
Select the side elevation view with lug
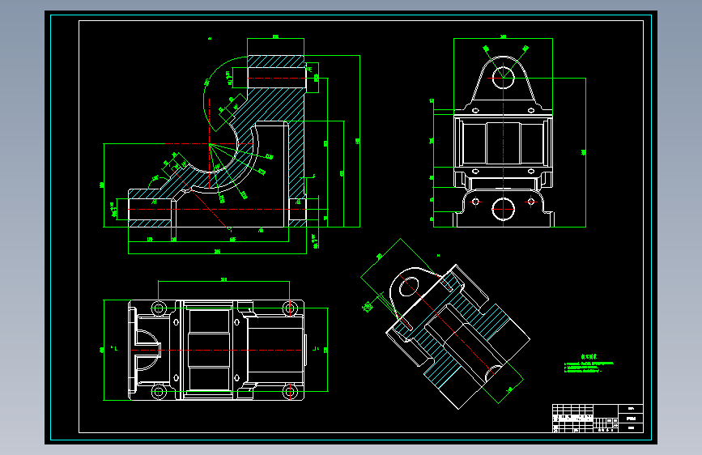(508, 132)
